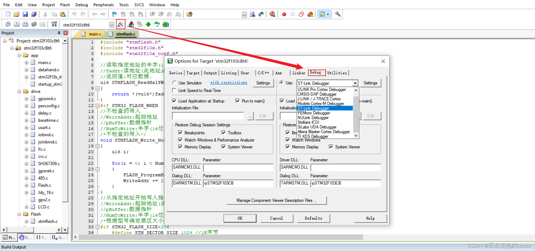This screenshot has width=535, height=251.
Task: Expand main.c node in project tree
Action: tap(27, 62)
